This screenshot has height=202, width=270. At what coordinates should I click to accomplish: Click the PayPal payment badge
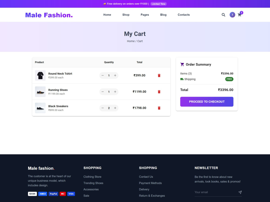pyautogui.click(x=53, y=194)
